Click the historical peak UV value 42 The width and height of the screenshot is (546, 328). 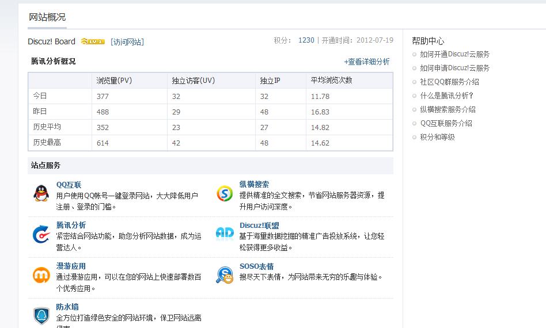(x=176, y=143)
